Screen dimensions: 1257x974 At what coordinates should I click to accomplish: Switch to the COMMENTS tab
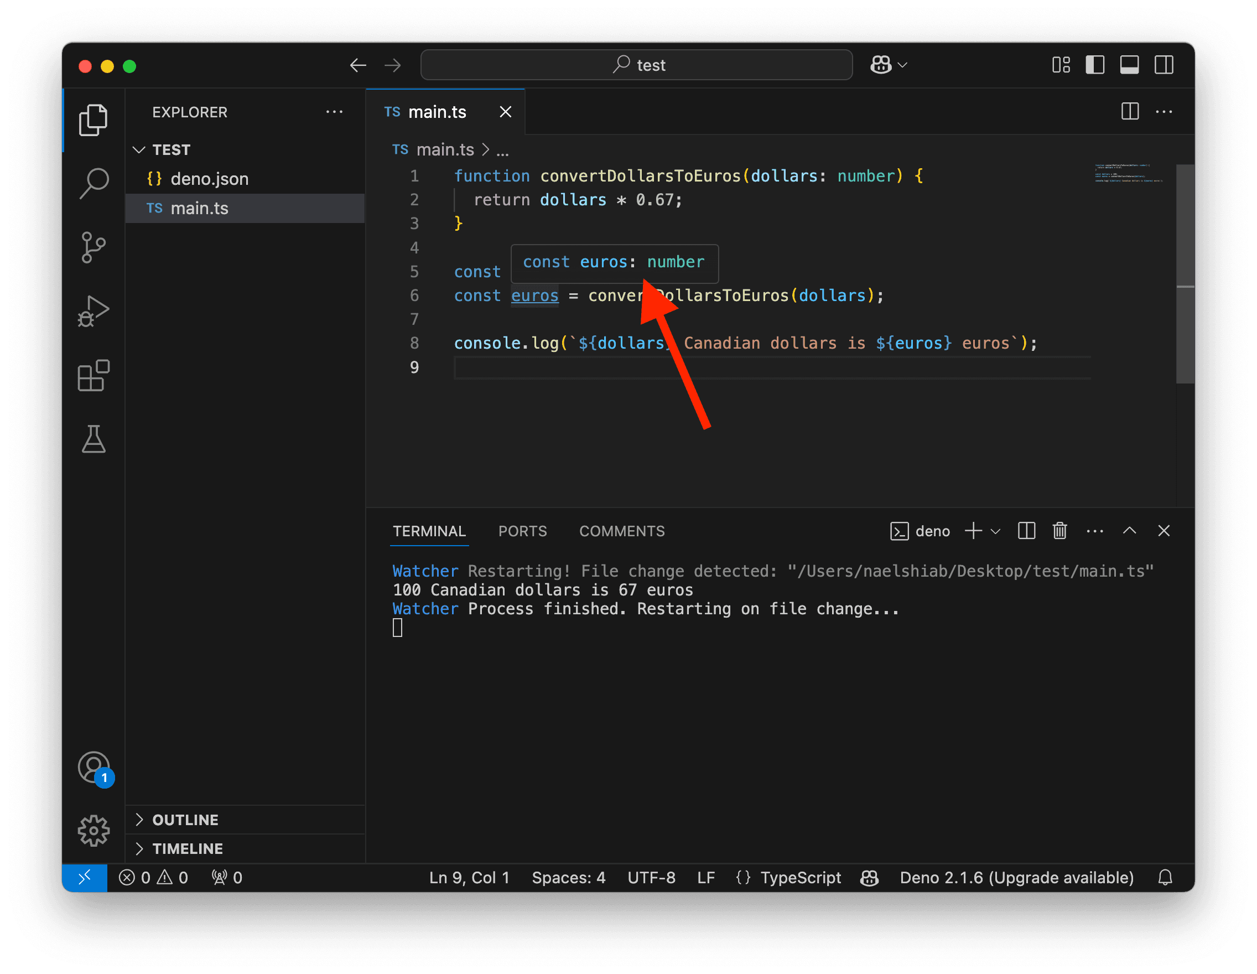[622, 531]
